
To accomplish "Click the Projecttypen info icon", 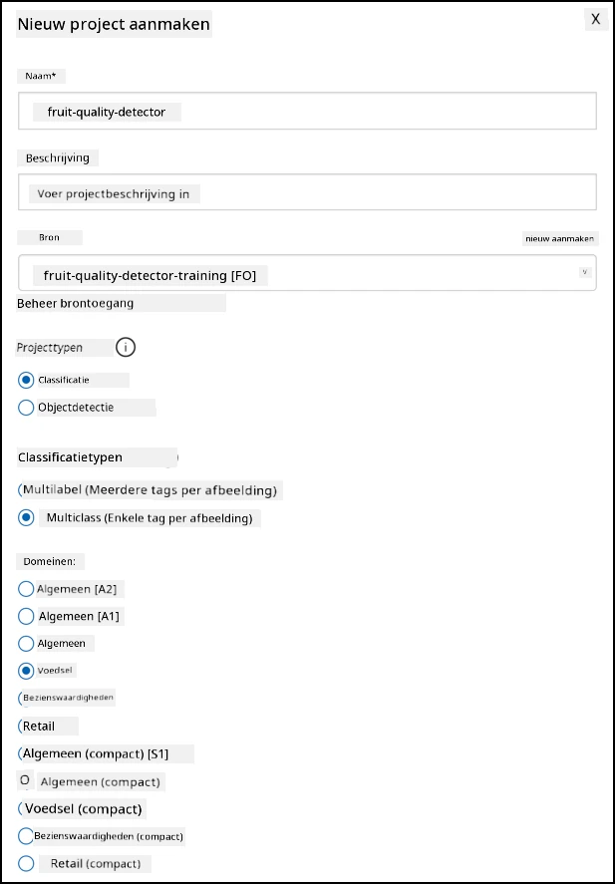I will pyautogui.click(x=126, y=347).
